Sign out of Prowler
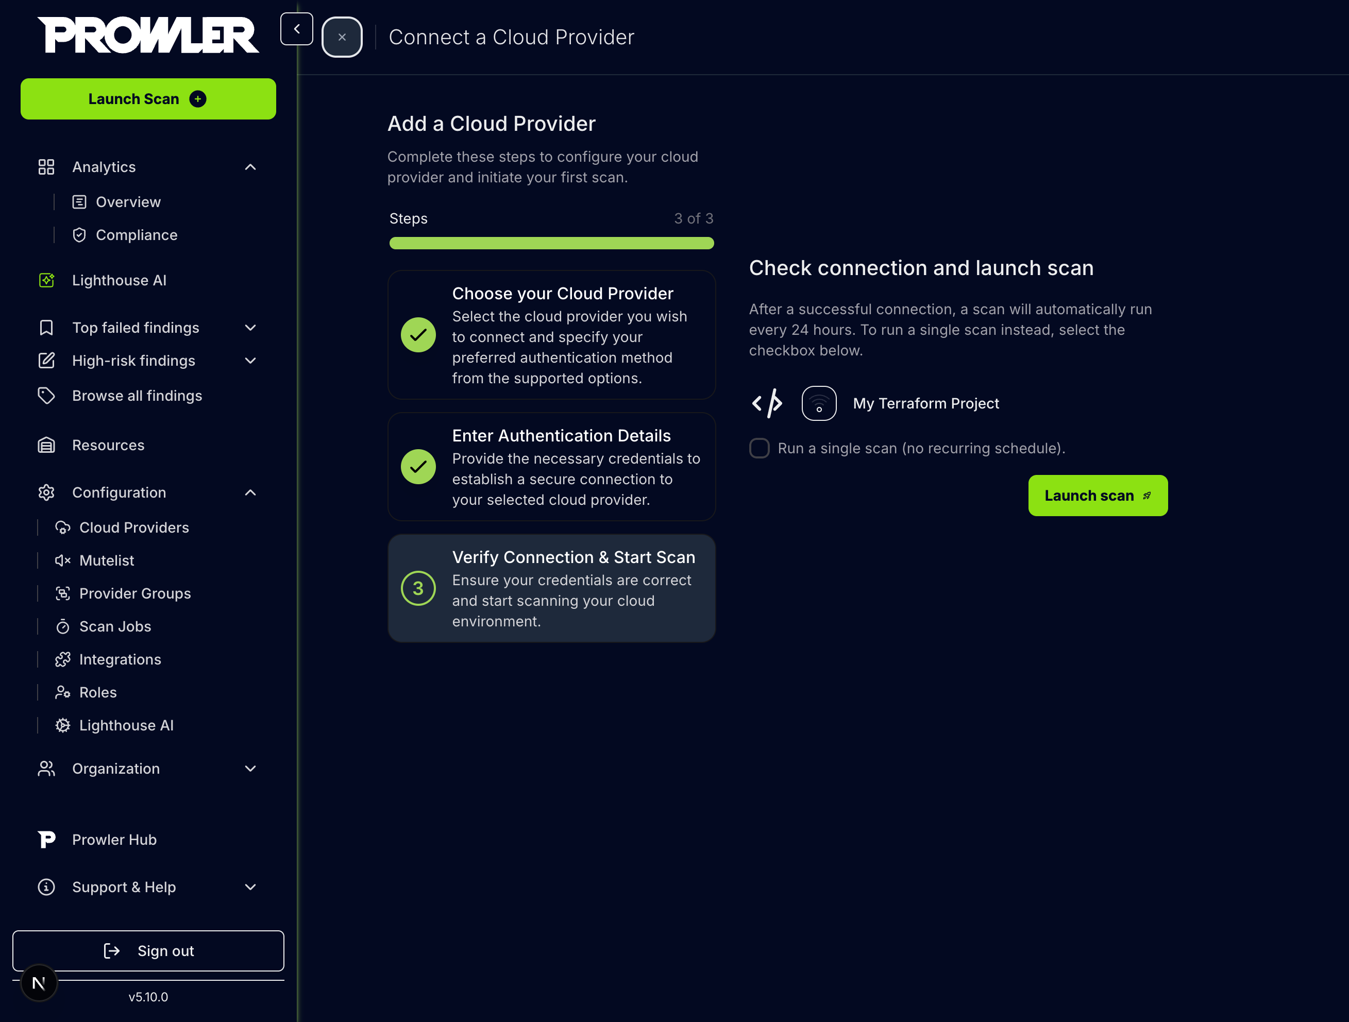This screenshot has width=1349, height=1022. 148,950
